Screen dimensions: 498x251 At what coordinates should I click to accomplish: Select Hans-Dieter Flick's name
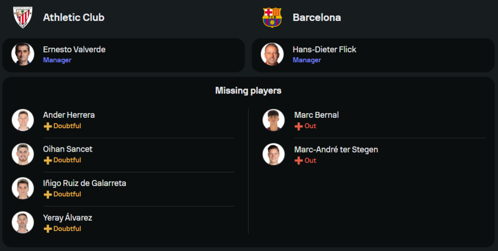(x=324, y=50)
